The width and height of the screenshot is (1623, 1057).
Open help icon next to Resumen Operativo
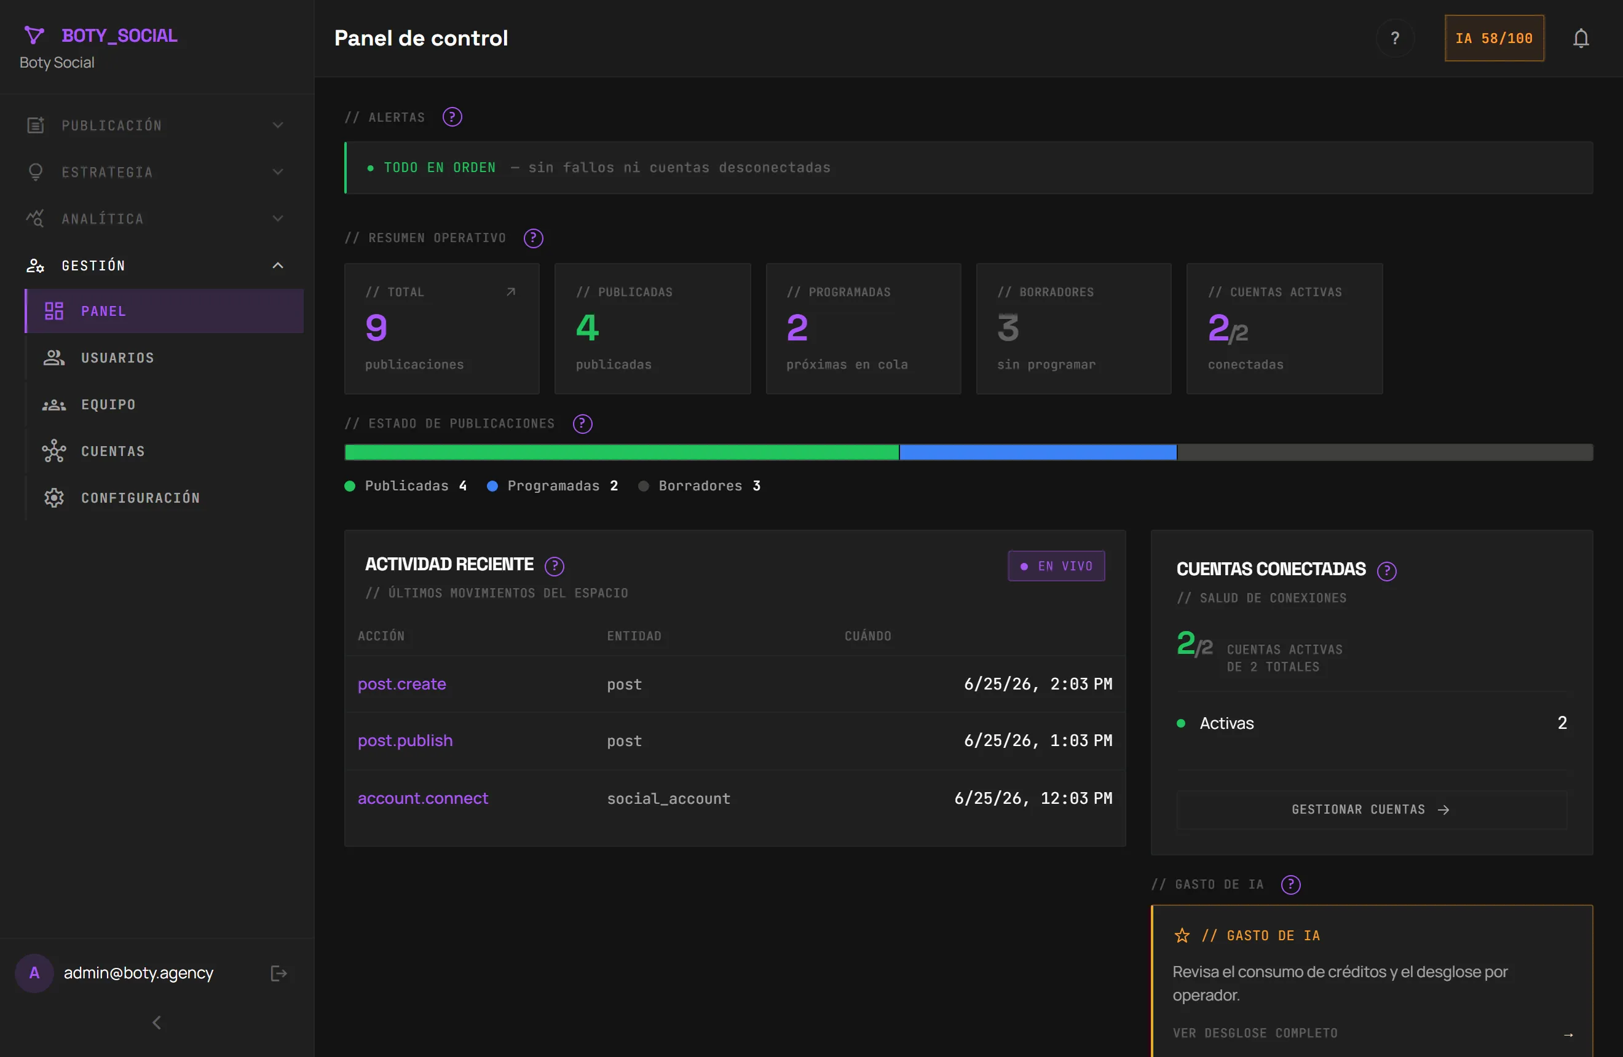(x=533, y=238)
